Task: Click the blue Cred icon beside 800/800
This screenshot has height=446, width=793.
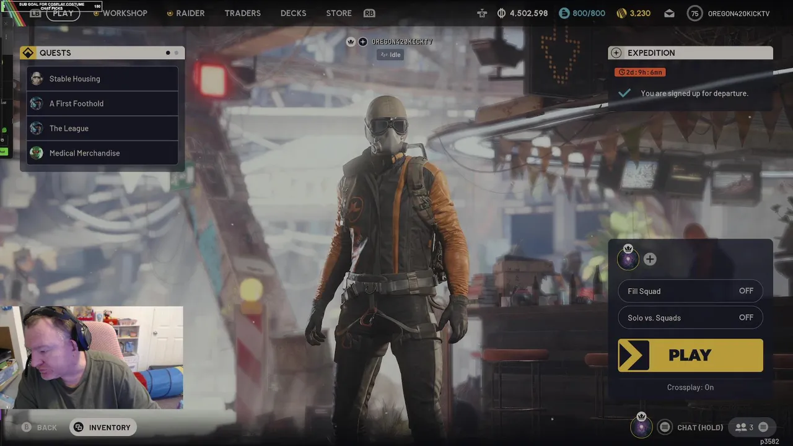Action: [x=564, y=13]
